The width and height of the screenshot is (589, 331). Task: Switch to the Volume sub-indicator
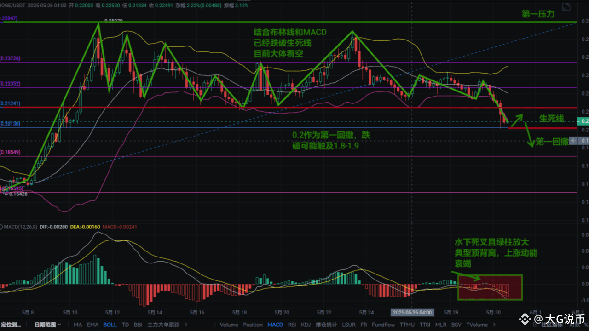coord(229,325)
